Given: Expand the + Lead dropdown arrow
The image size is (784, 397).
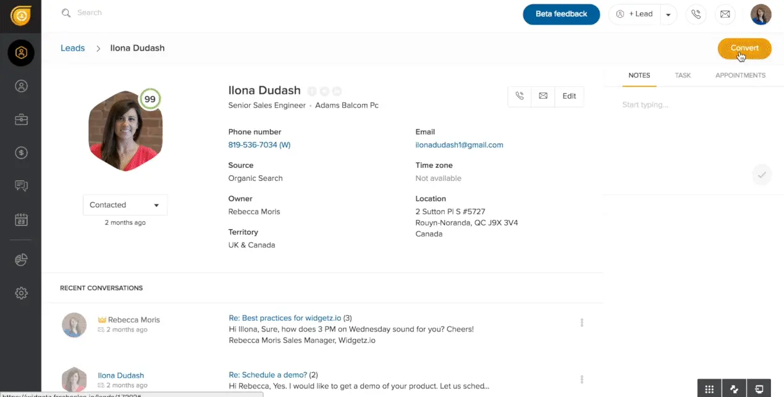Looking at the screenshot, I should [x=667, y=14].
